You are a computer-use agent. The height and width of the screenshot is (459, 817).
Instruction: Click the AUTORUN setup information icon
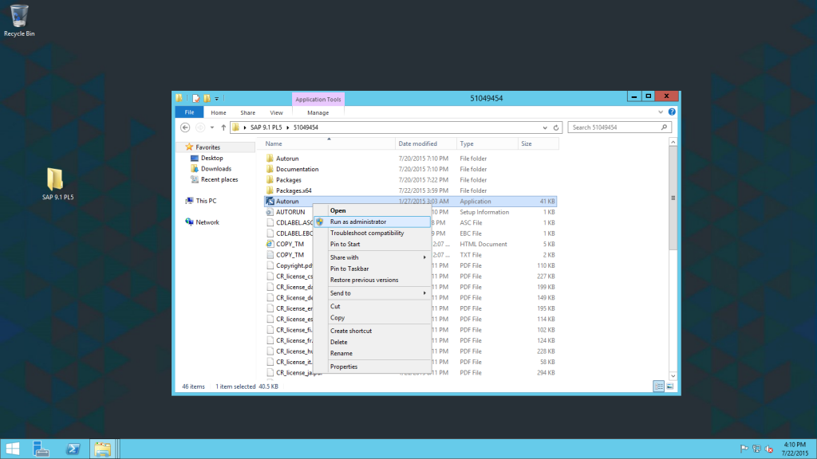(270, 212)
